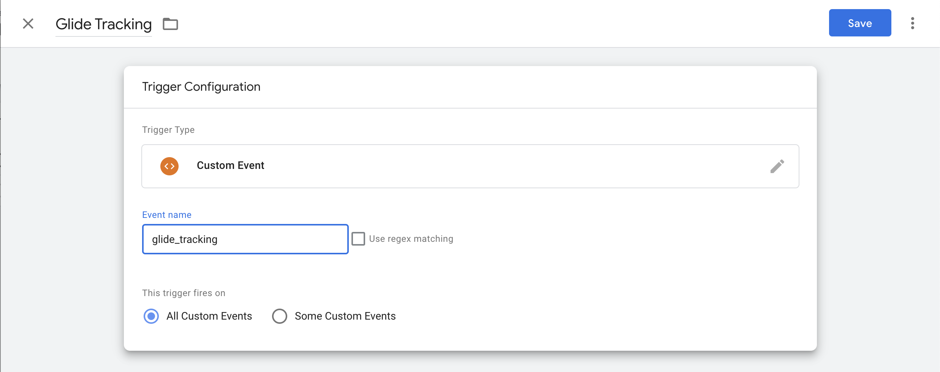940x372 pixels.
Task: Open the three-dot more actions menu
Action: [912, 23]
